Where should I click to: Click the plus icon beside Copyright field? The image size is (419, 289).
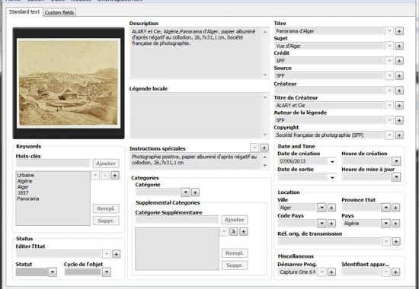coord(399,135)
